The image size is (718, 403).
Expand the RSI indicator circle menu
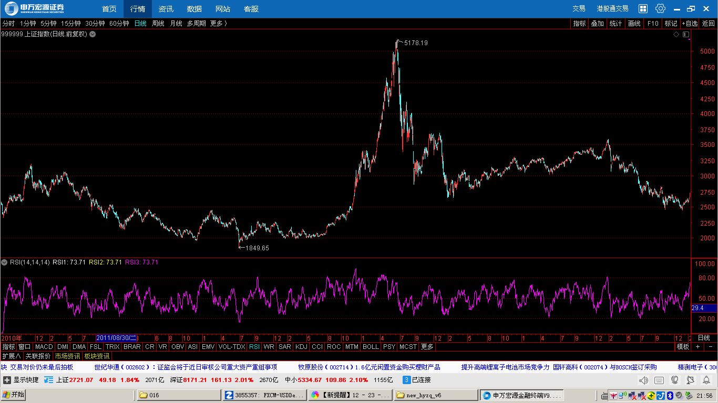tap(4, 262)
